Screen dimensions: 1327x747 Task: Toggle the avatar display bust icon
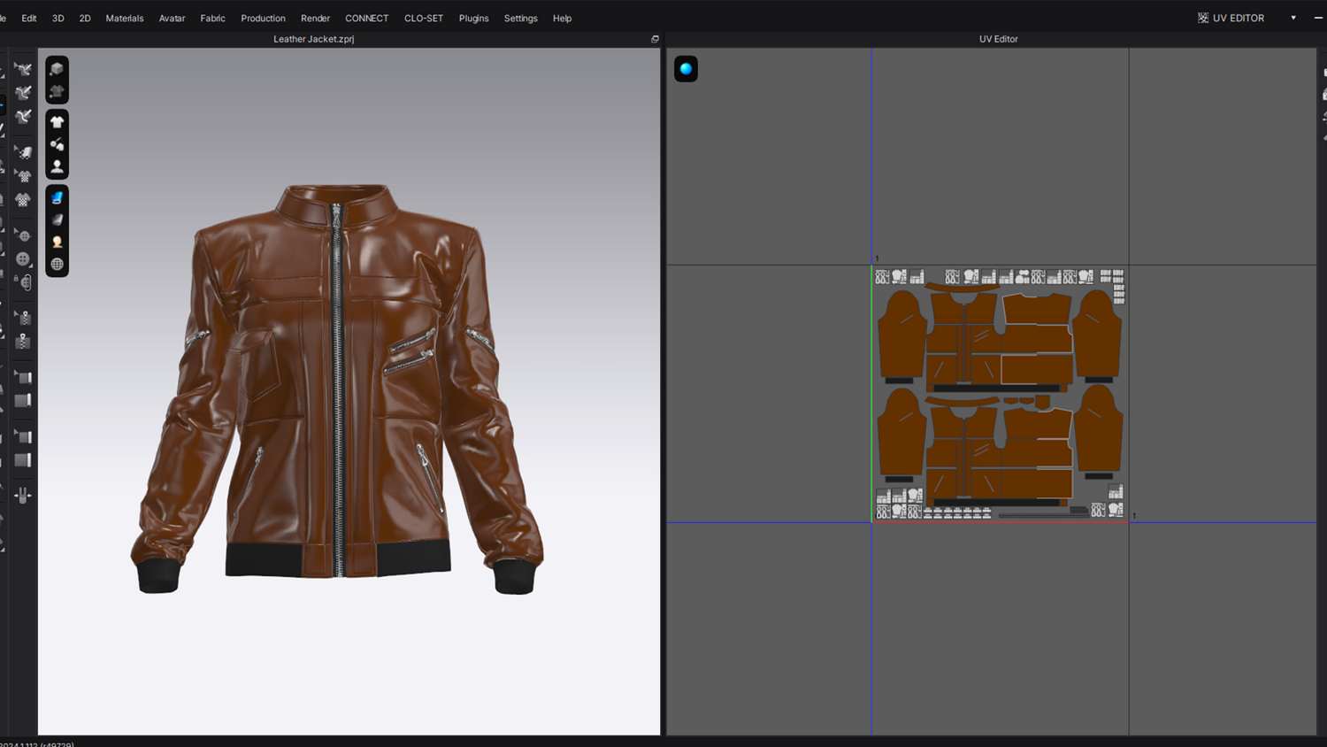point(57,166)
